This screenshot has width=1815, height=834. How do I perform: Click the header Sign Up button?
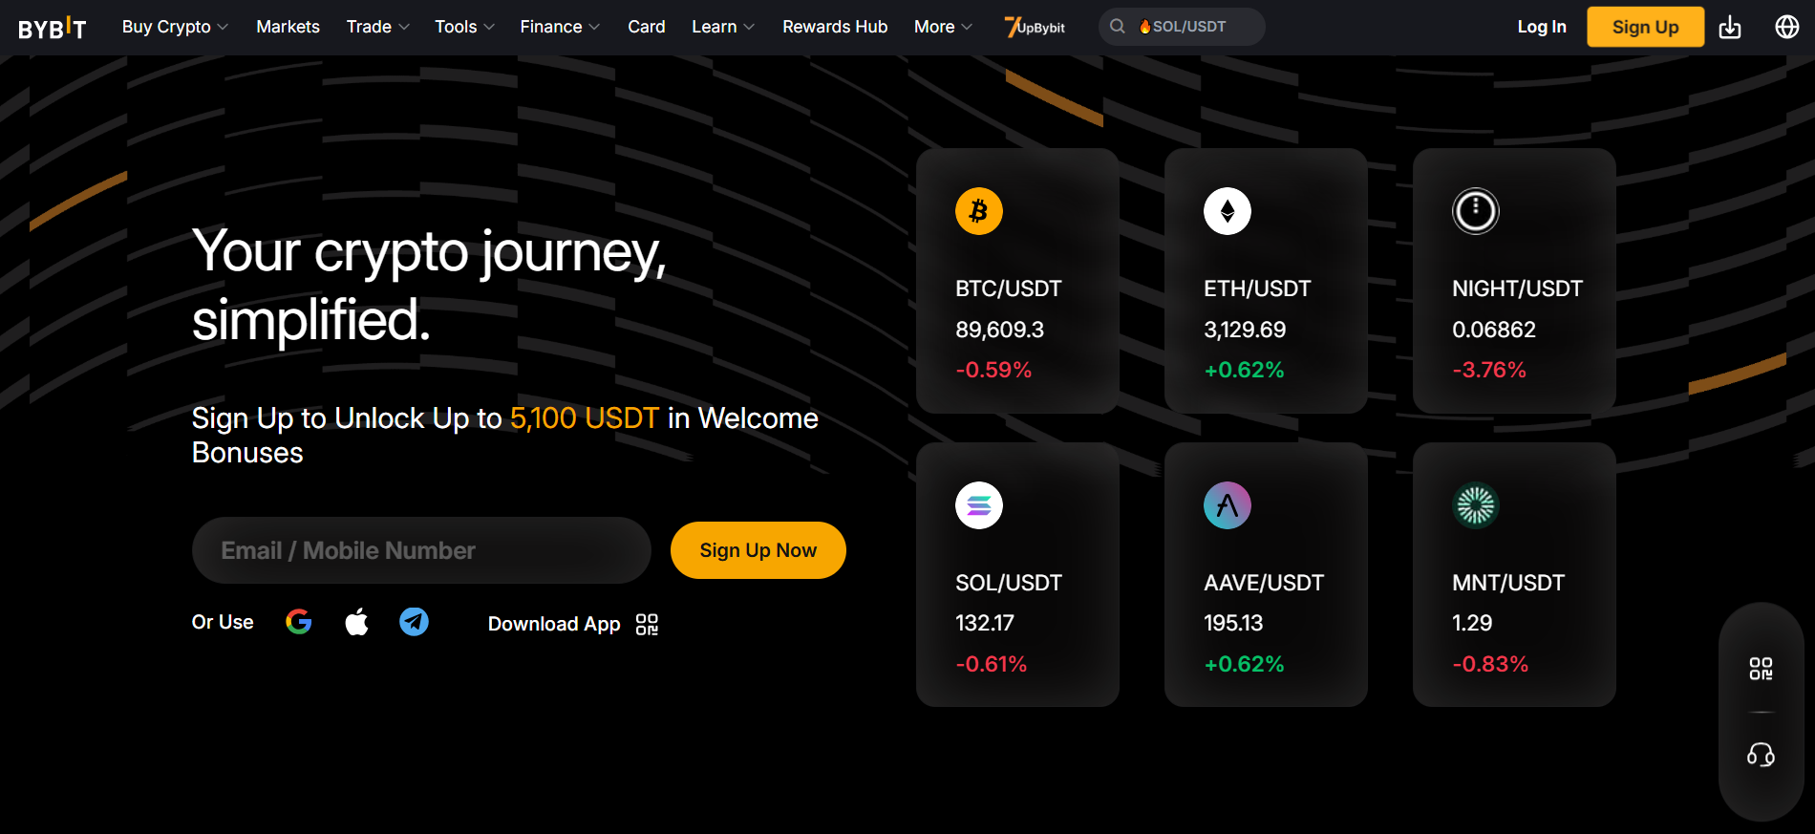pos(1645,27)
